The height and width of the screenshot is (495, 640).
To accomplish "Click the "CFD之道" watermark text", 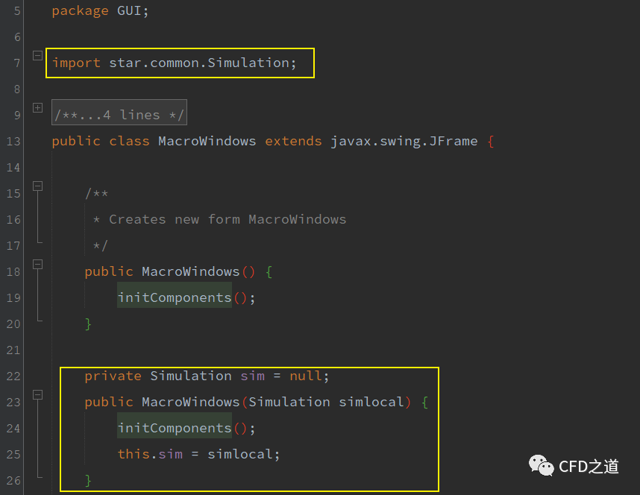I will coord(589,467).
